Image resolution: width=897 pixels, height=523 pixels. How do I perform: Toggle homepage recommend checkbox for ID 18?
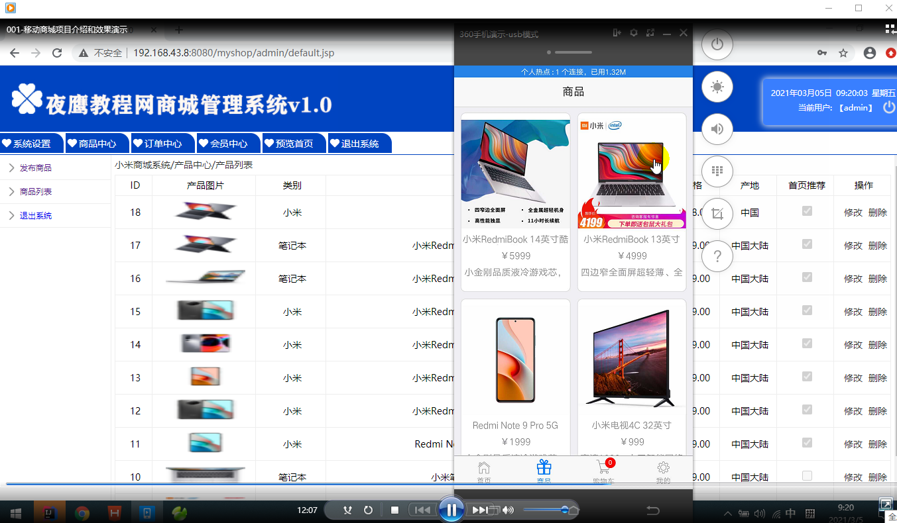807,211
